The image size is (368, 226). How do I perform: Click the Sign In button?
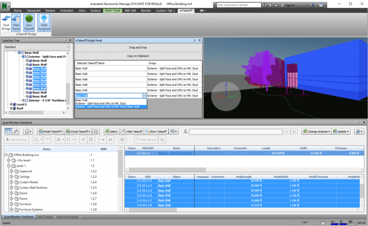[x=288, y=5]
